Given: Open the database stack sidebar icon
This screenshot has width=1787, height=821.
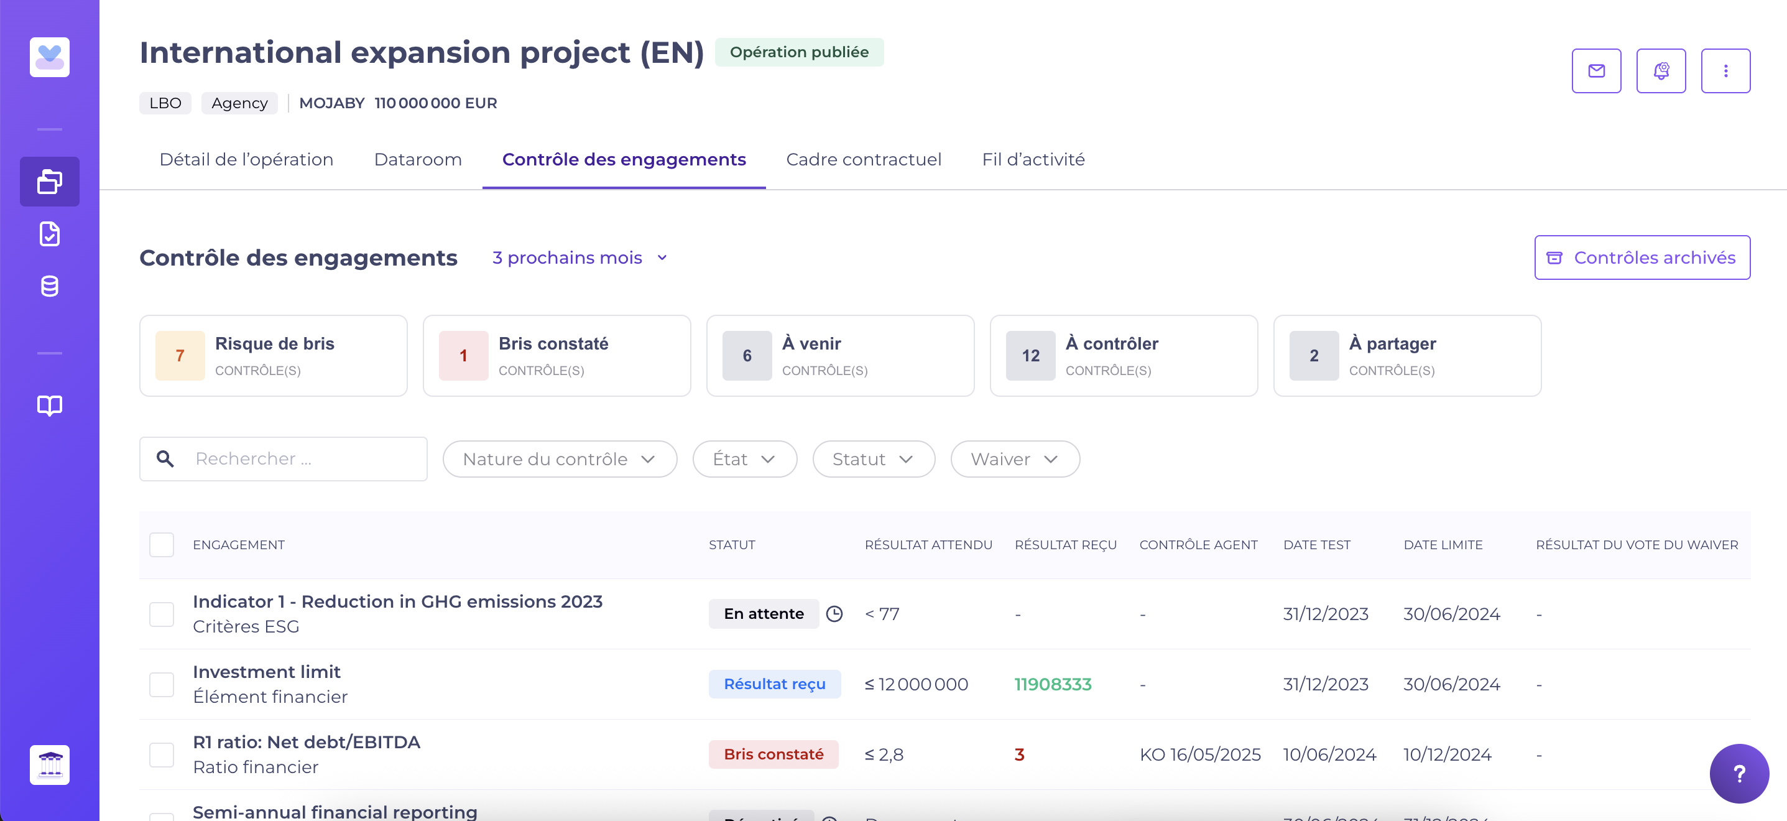Looking at the screenshot, I should click(x=49, y=286).
